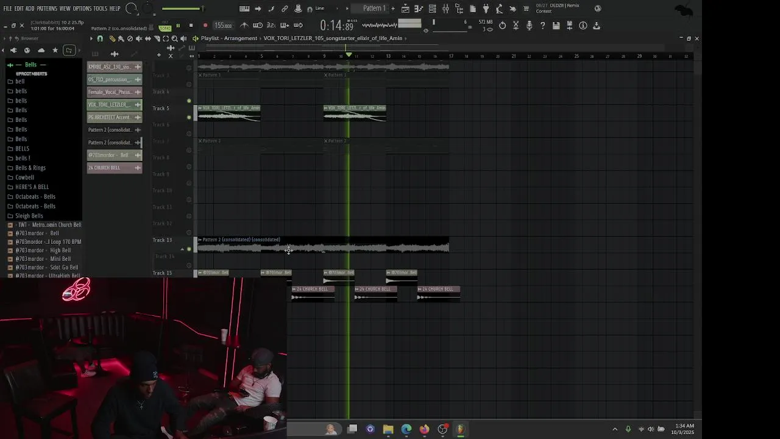Toggle mute switch for Track 4
The width and height of the screenshot is (780, 439).
click(x=189, y=101)
